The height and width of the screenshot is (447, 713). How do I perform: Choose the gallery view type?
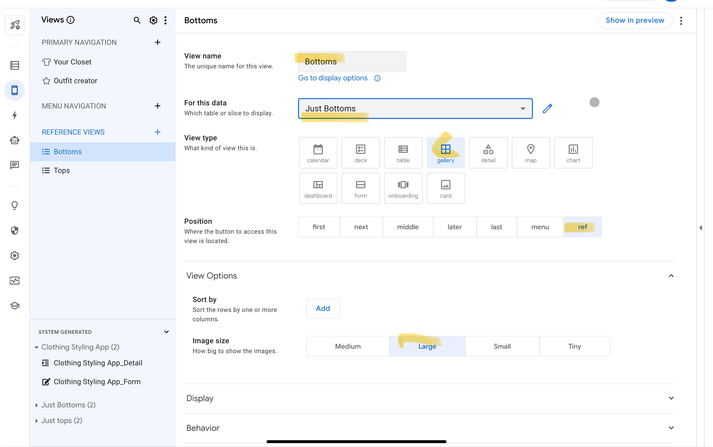tap(445, 153)
